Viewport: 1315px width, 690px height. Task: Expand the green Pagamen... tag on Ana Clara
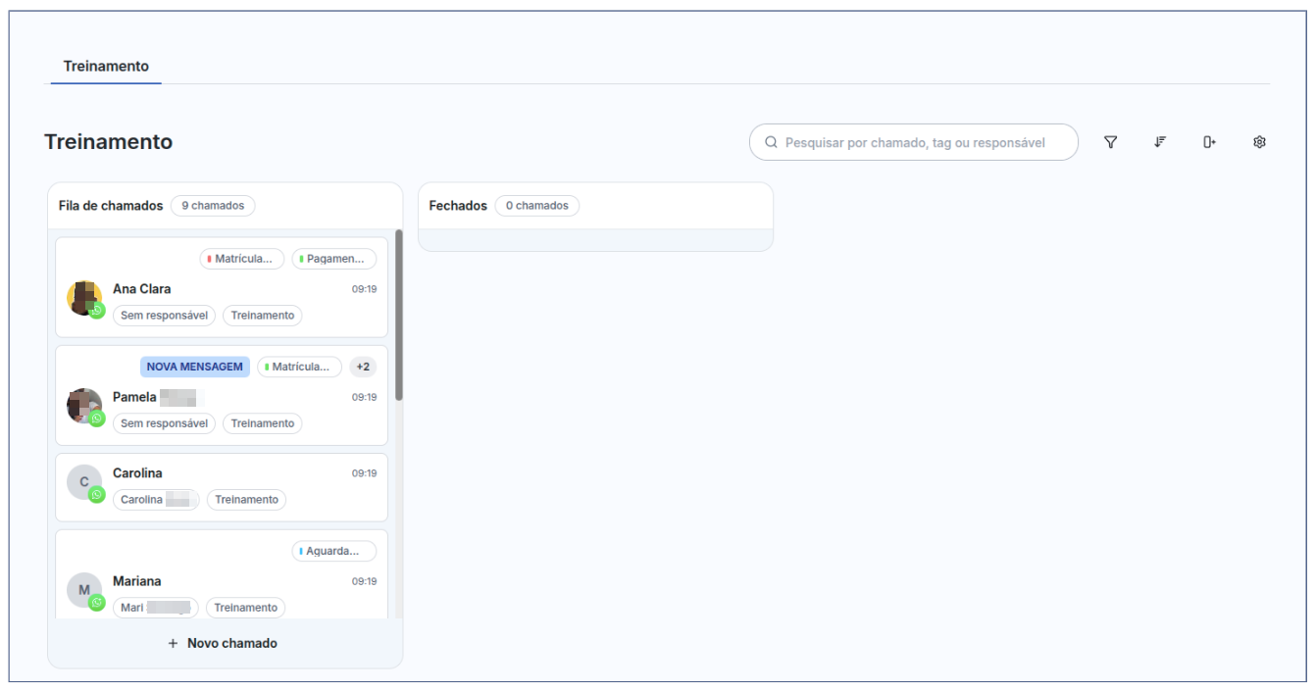(333, 259)
